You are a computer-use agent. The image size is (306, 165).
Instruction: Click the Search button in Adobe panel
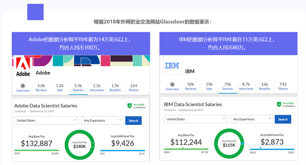133,121
